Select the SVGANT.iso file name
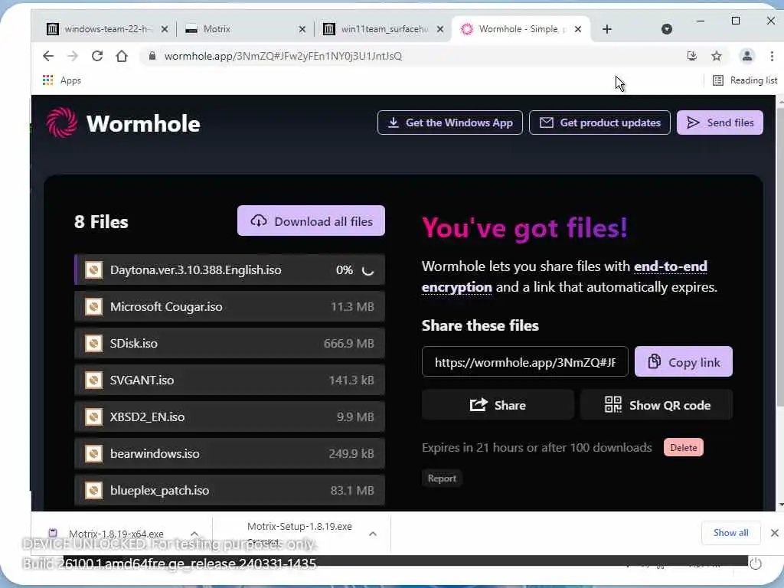The width and height of the screenshot is (784, 588). click(x=142, y=380)
